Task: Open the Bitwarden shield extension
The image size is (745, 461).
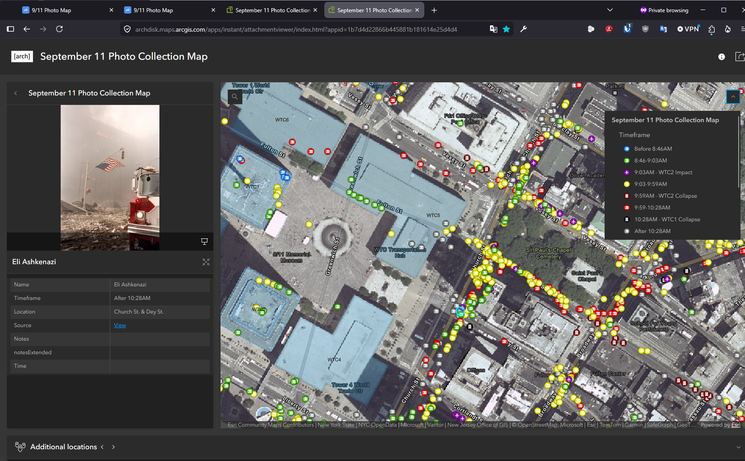Action: (x=627, y=29)
